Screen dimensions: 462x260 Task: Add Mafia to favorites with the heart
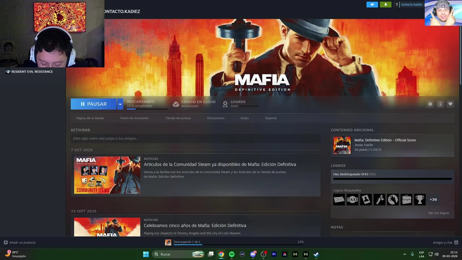click(x=450, y=104)
